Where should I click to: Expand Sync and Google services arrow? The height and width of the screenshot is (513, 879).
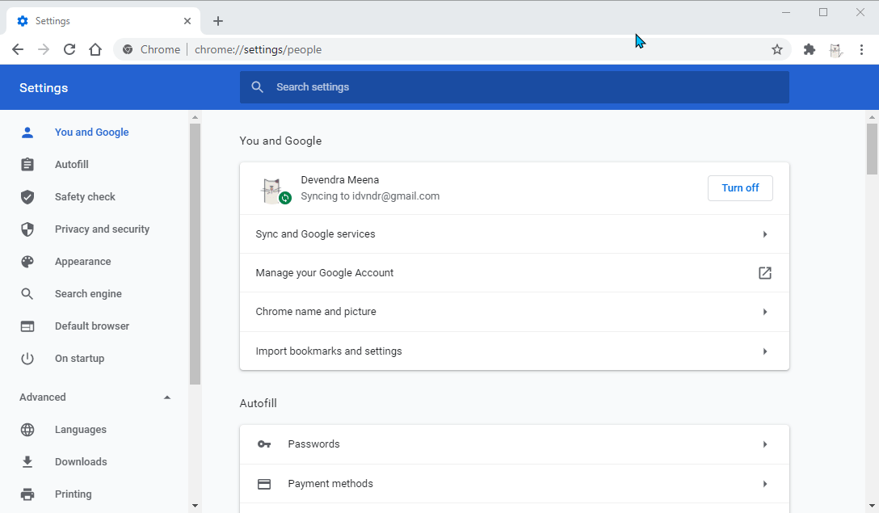(764, 234)
